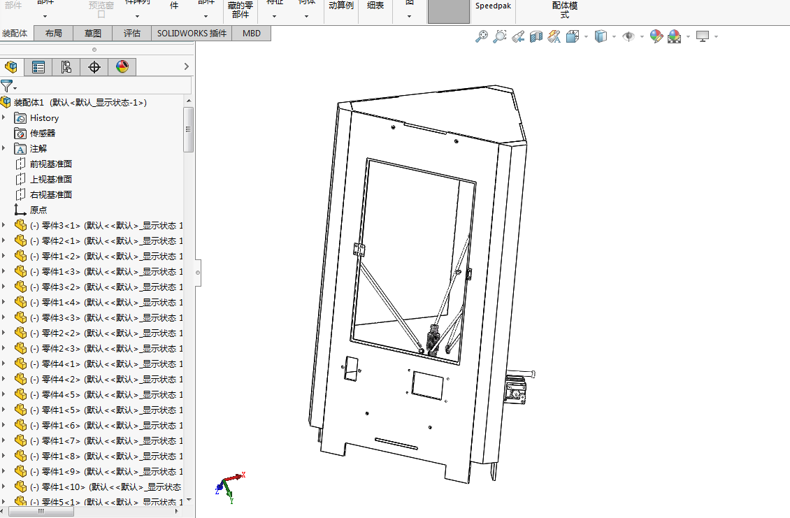Click the 配体模式 ribbon button
This screenshot has height=518, width=790.
point(565,10)
